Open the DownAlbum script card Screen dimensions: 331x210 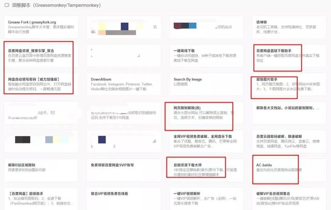click(124, 84)
